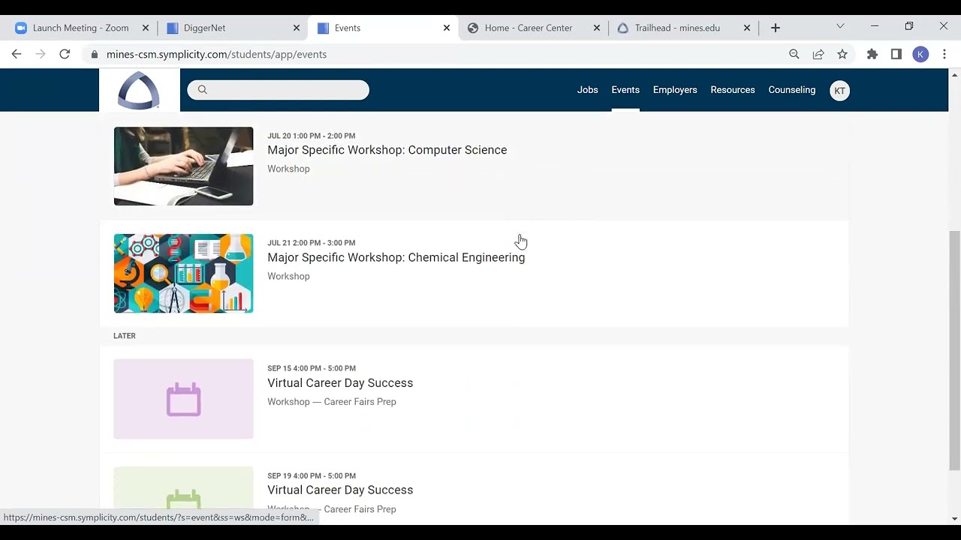This screenshot has height=540, width=961.
Task: Expand the tab search chevron
Action: point(840,27)
